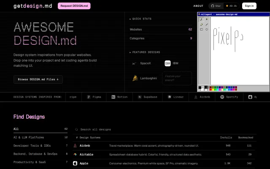Open the getdesign.md home logo
Viewport: 270px width, 169px height.
click(33, 6)
